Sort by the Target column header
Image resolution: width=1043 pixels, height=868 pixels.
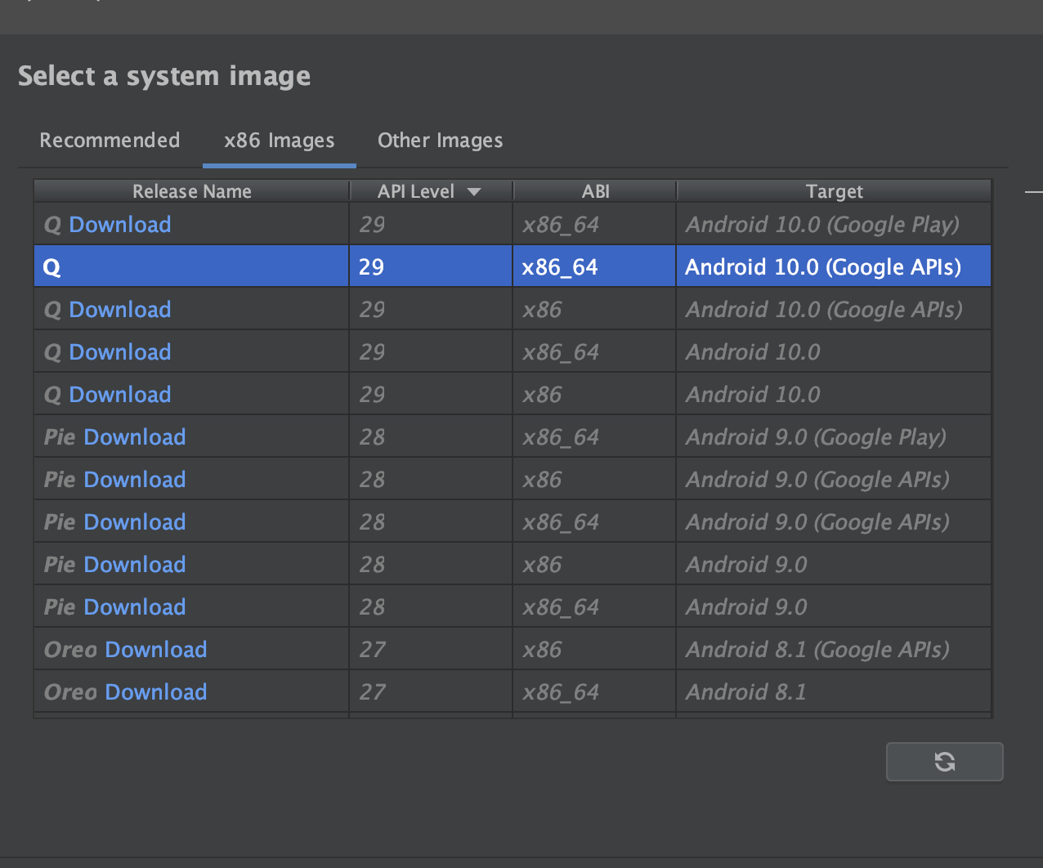pos(834,191)
